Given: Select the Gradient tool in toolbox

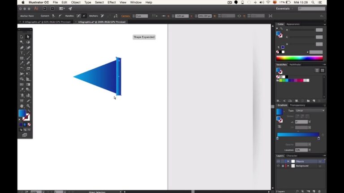Looking at the screenshot, I should point(28,84).
